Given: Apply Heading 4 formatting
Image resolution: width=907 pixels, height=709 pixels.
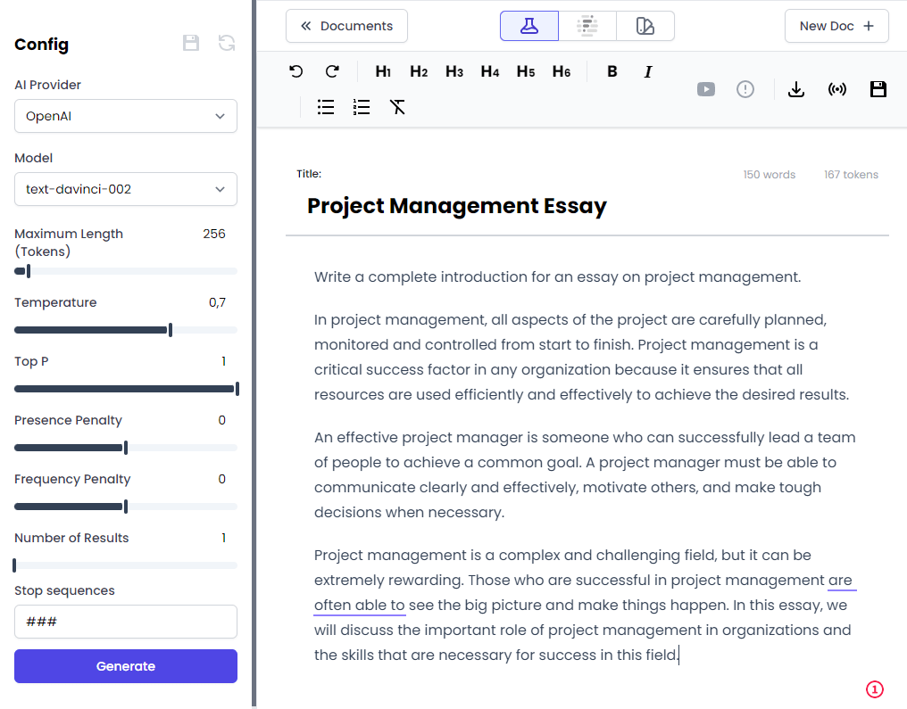Looking at the screenshot, I should pyautogui.click(x=490, y=71).
